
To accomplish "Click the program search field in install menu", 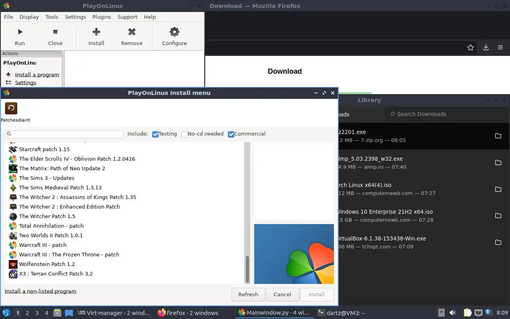I will pos(64,134).
